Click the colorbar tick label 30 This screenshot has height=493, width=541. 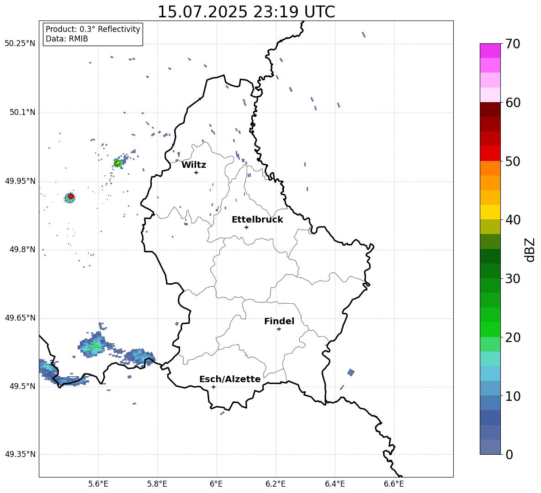[x=513, y=279]
